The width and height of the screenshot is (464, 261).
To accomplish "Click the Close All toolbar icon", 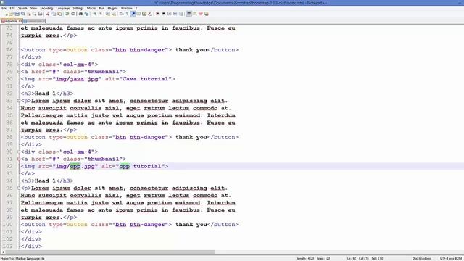I will (35, 14).
